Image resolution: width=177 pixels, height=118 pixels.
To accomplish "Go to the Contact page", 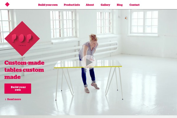I will [135, 5].
